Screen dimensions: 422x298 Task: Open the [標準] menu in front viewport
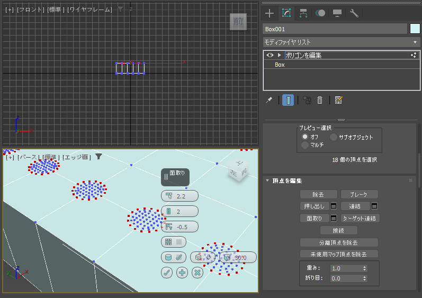[56, 10]
